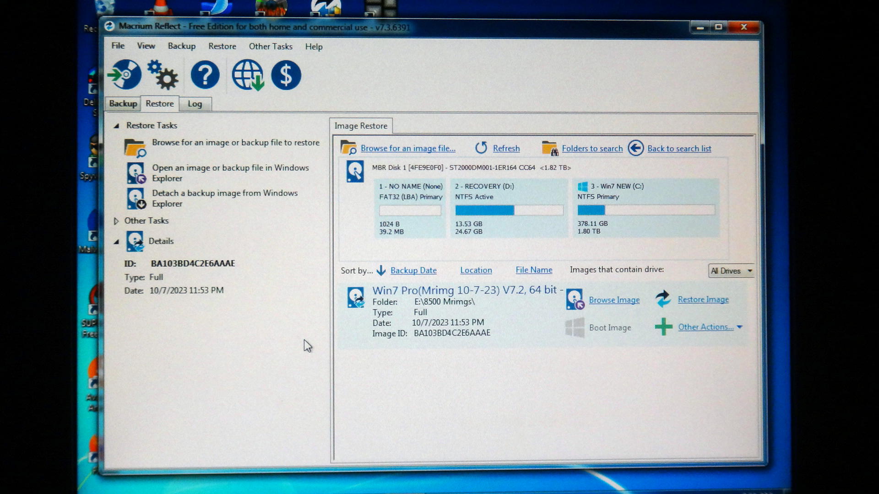Open the All Drives dropdown

pyautogui.click(x=731, y=271)
